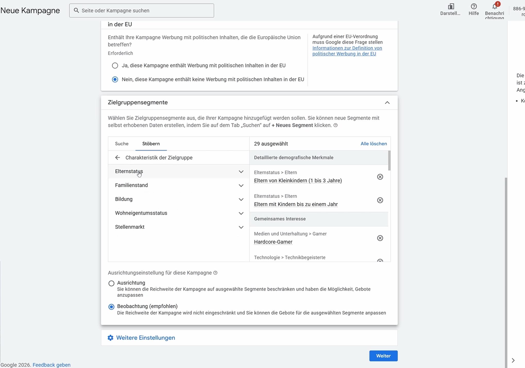The image size is (525, 368).
Task: Select Ja for political content in der EU
Action: [115, 65]
